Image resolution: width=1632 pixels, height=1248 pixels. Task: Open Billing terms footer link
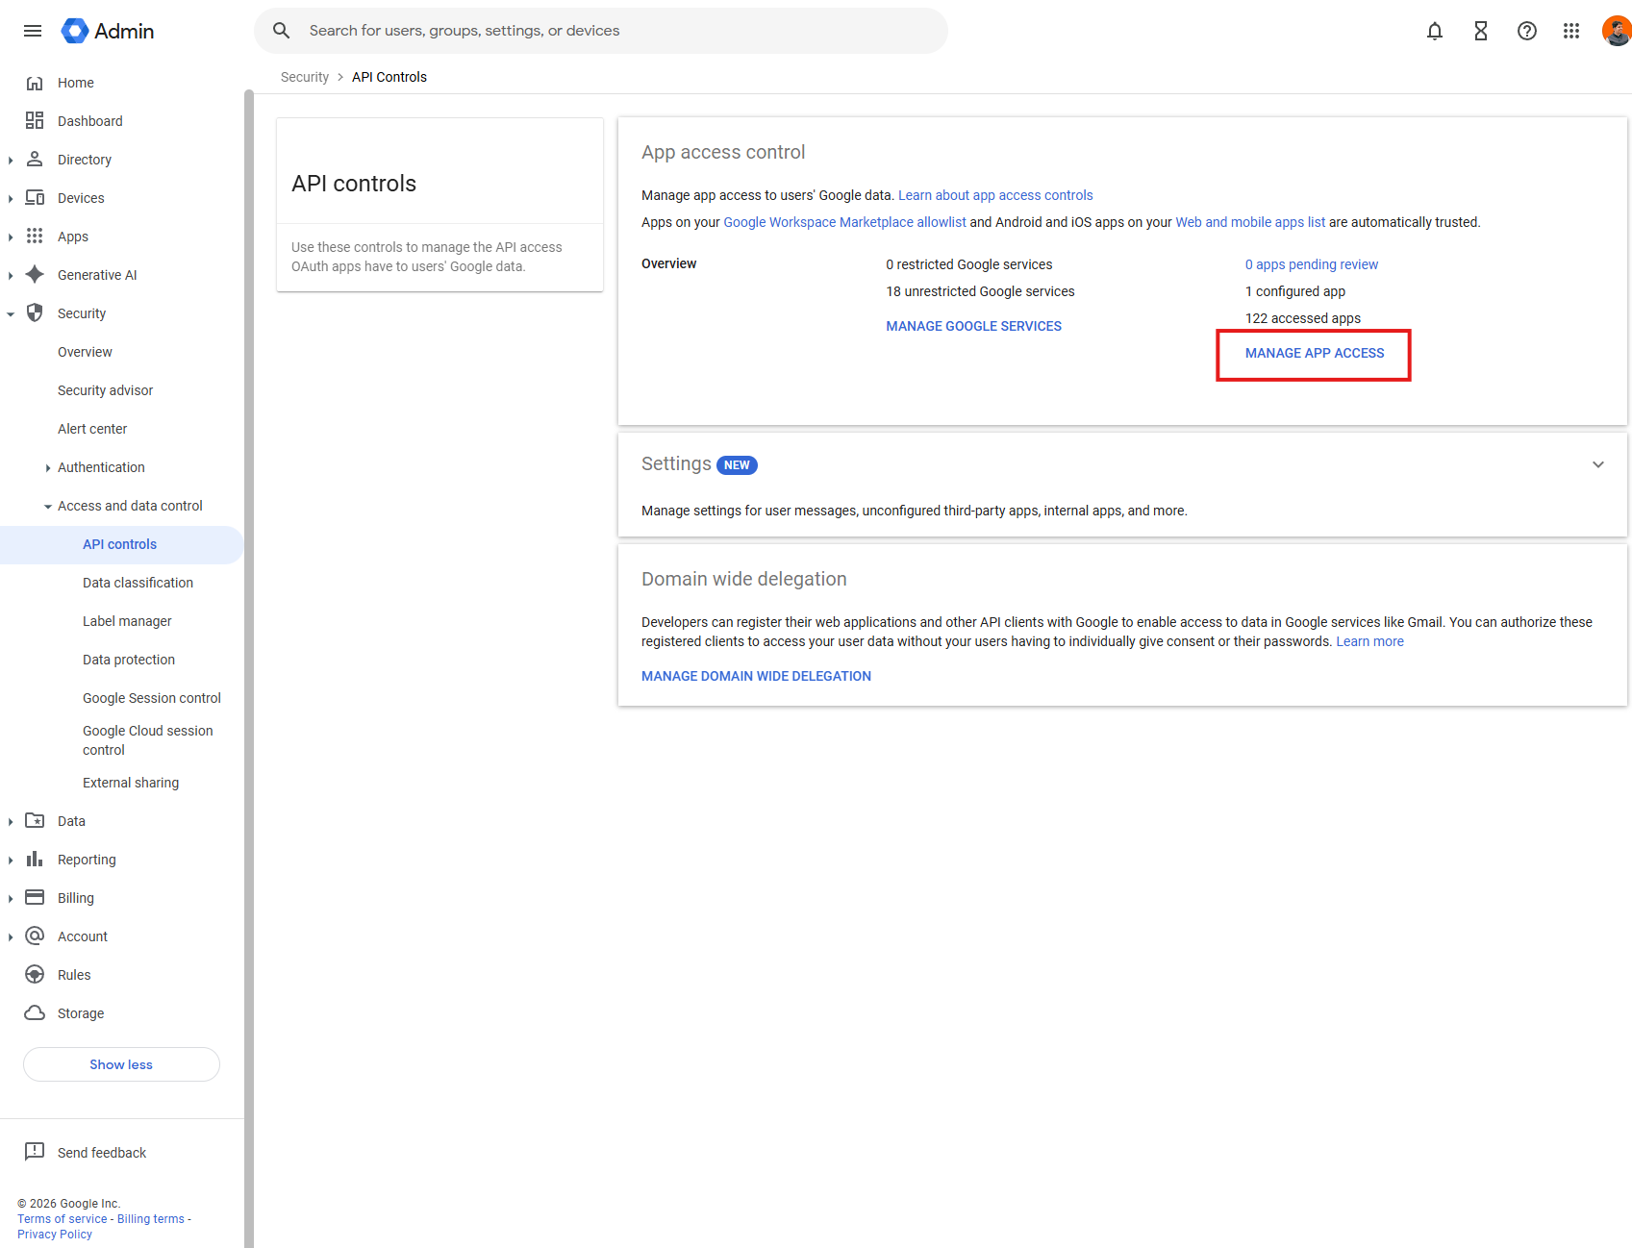click(x=151, y=1219)
